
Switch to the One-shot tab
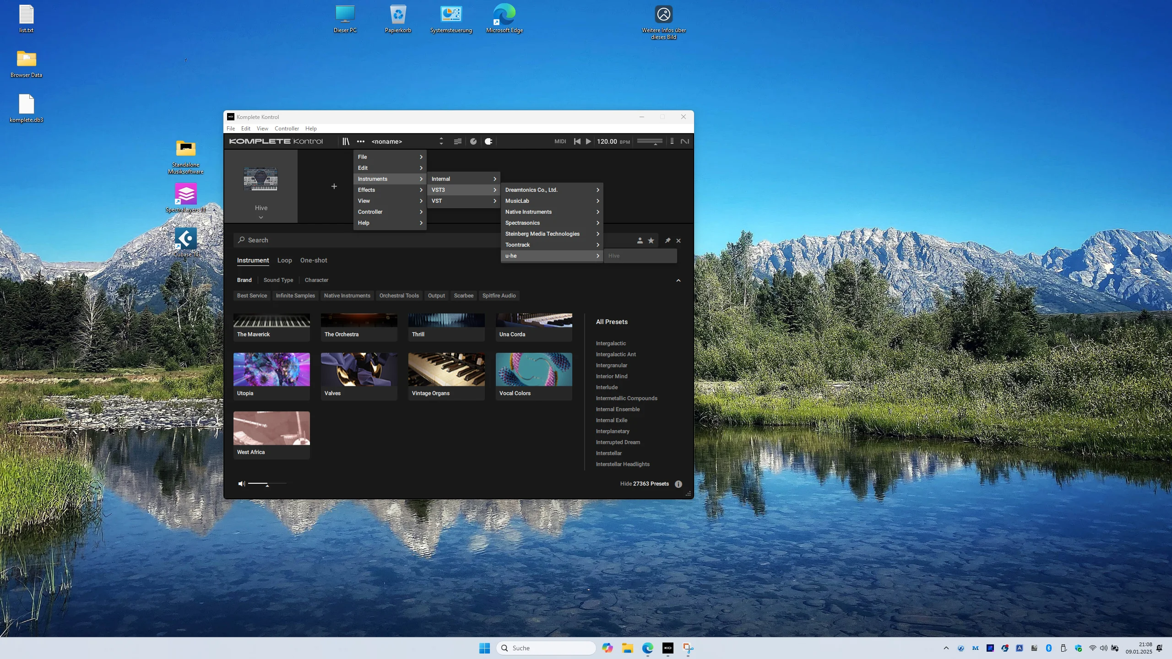tap(314, 260)
